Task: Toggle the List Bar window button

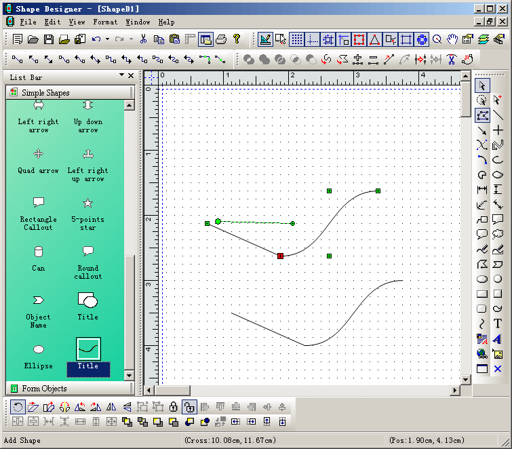Action: 205,39
